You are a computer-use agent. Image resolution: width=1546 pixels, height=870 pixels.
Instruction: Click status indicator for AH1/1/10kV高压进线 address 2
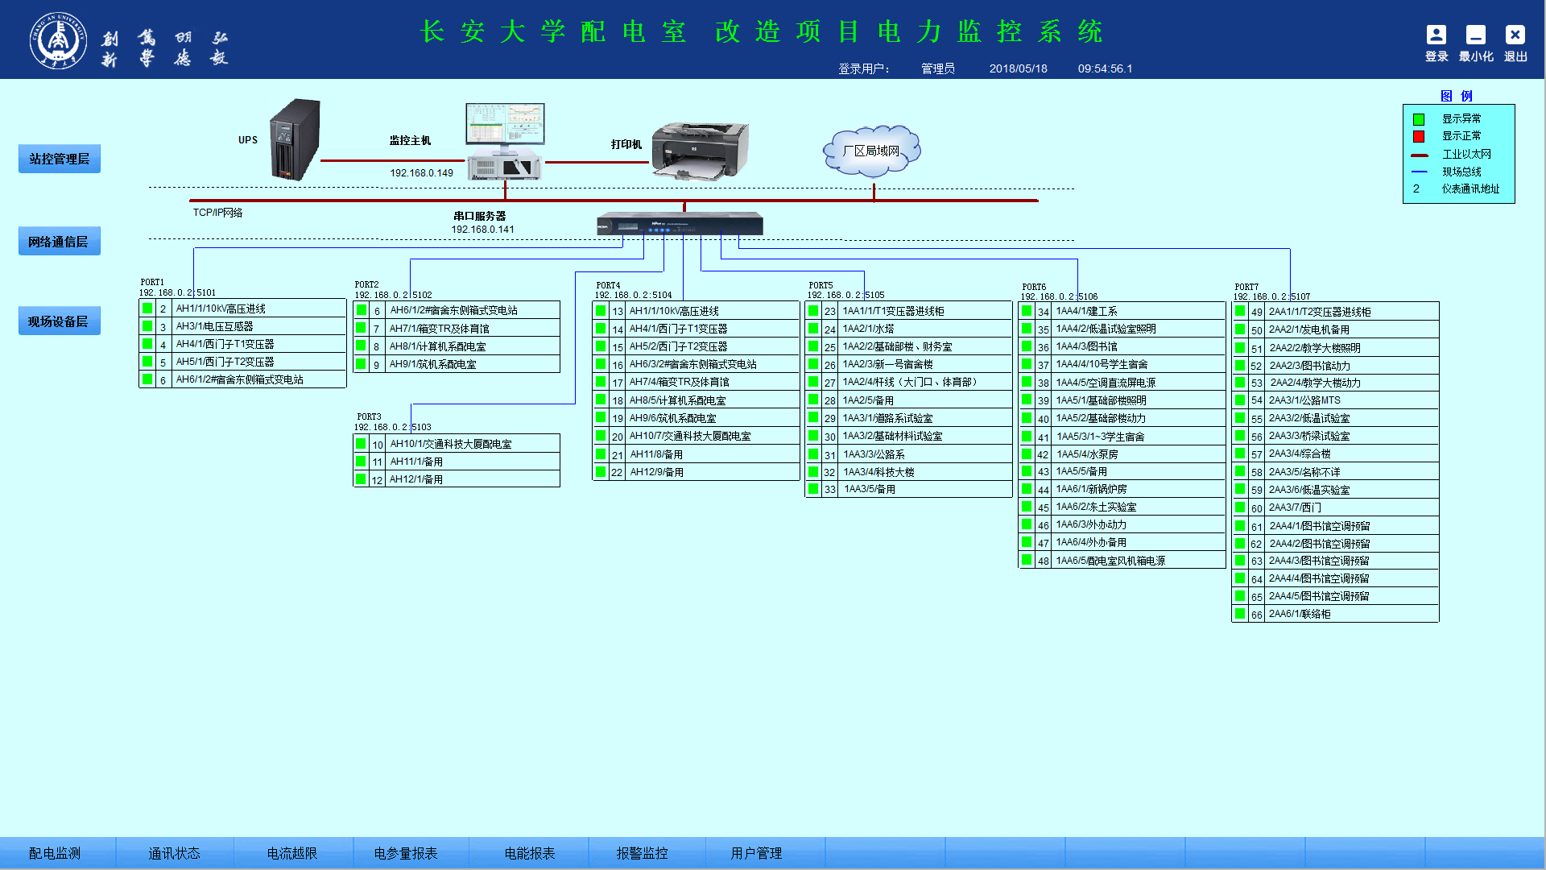(x=147, y=309)
